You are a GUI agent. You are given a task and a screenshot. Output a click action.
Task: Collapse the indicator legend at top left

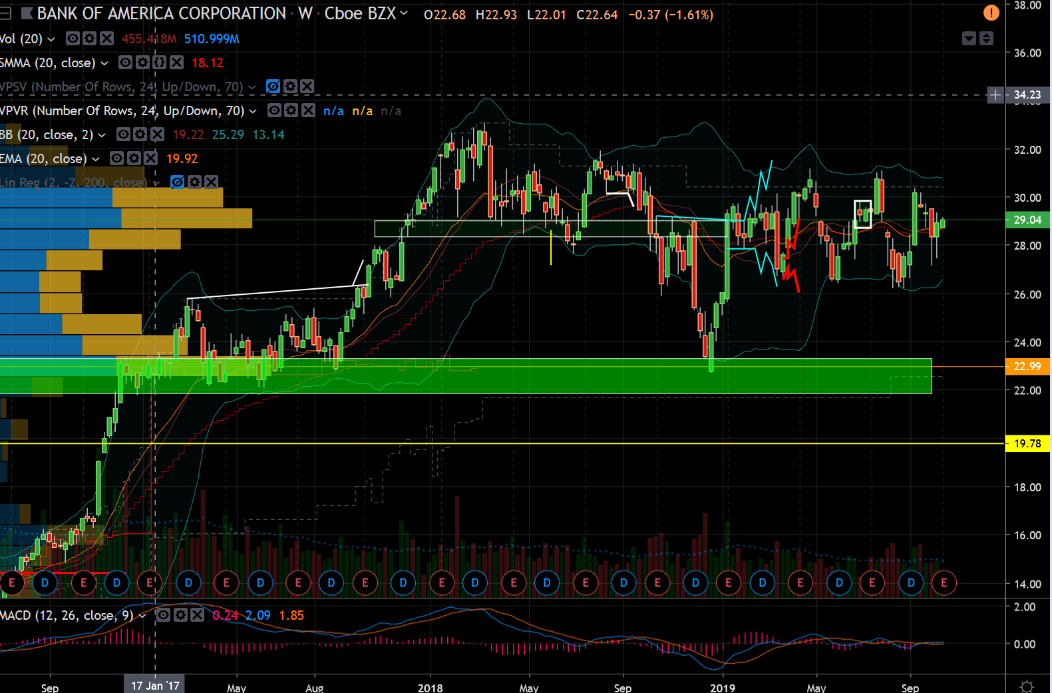tap(5, 13)
